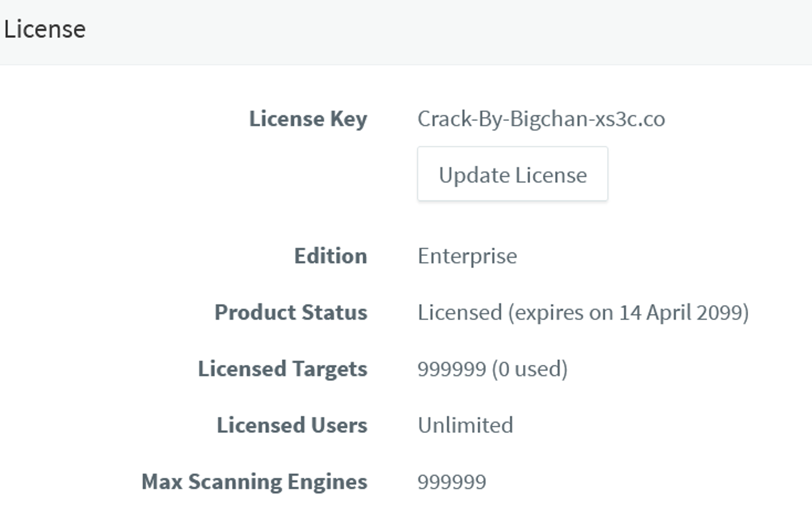
Task: Click the Licensed Users label
Action: pos(292,425)
